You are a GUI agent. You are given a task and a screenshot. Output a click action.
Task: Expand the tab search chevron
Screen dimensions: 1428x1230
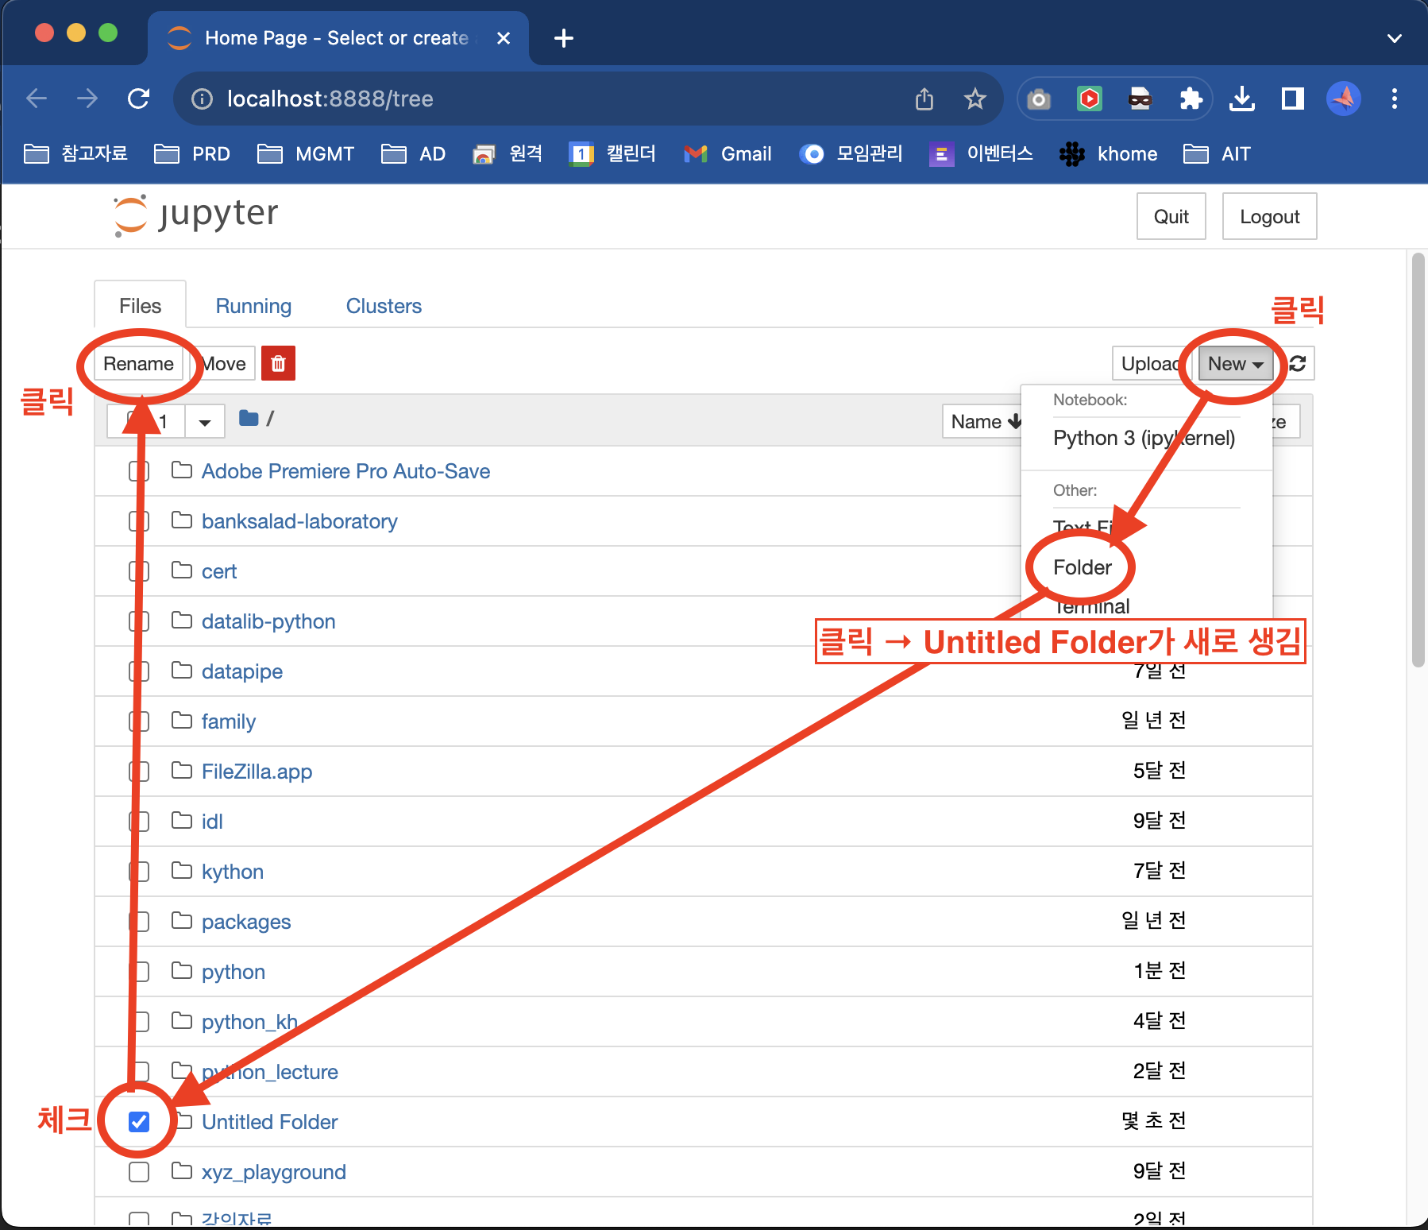click(1395, 38)
